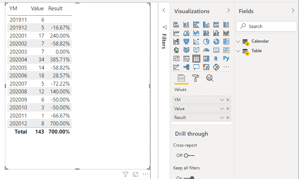Toggle Cross-report drill through switch
The width and height of the screenshot is (299, 179).
[x=189, y=156]
